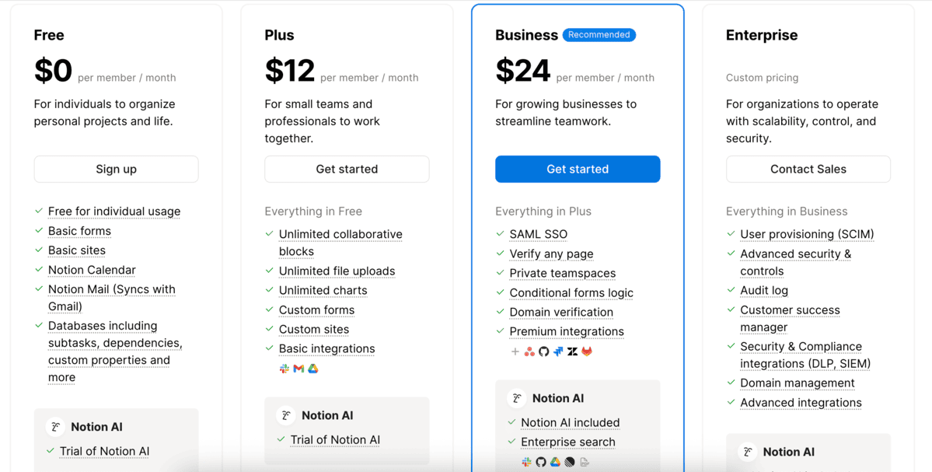This screenshot has width=932, height=472.
Task: Click the Recommended badge beside Business
Action: [599, 35]
